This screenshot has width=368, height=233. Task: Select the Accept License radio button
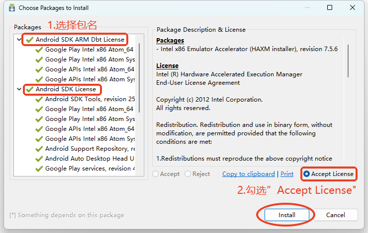point(307,174)
